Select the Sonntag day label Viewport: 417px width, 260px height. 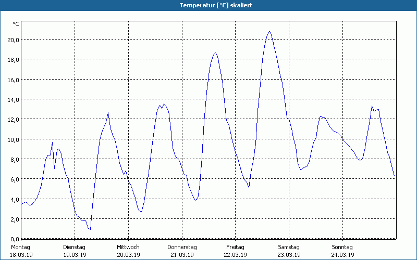click(342, 247)
